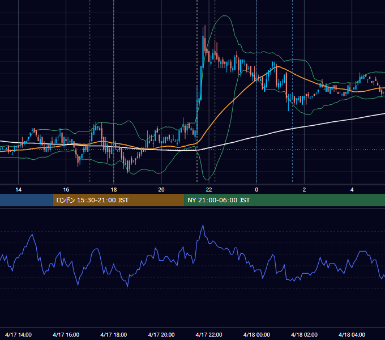Click the 16 hour label on price chart axis

66,190
